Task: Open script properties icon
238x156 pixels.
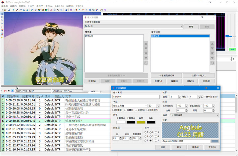Action: (x=54, y=10)
